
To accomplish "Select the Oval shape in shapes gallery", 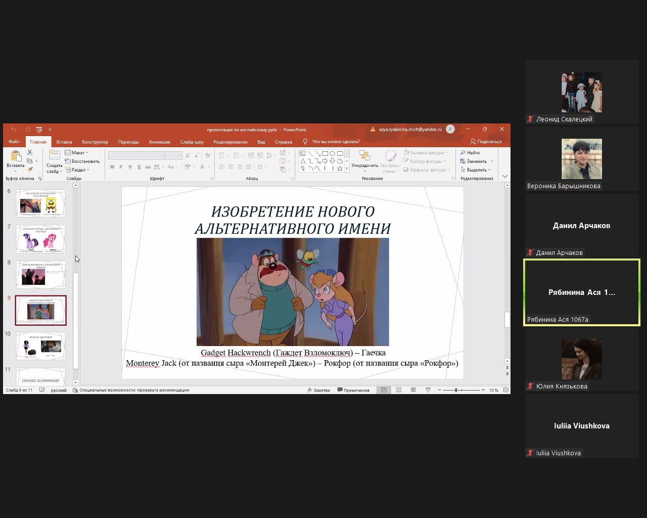I will 333,153.
